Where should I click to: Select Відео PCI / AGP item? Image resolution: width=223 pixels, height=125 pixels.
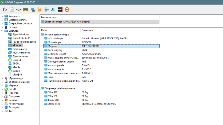click(x=21, y=38)
